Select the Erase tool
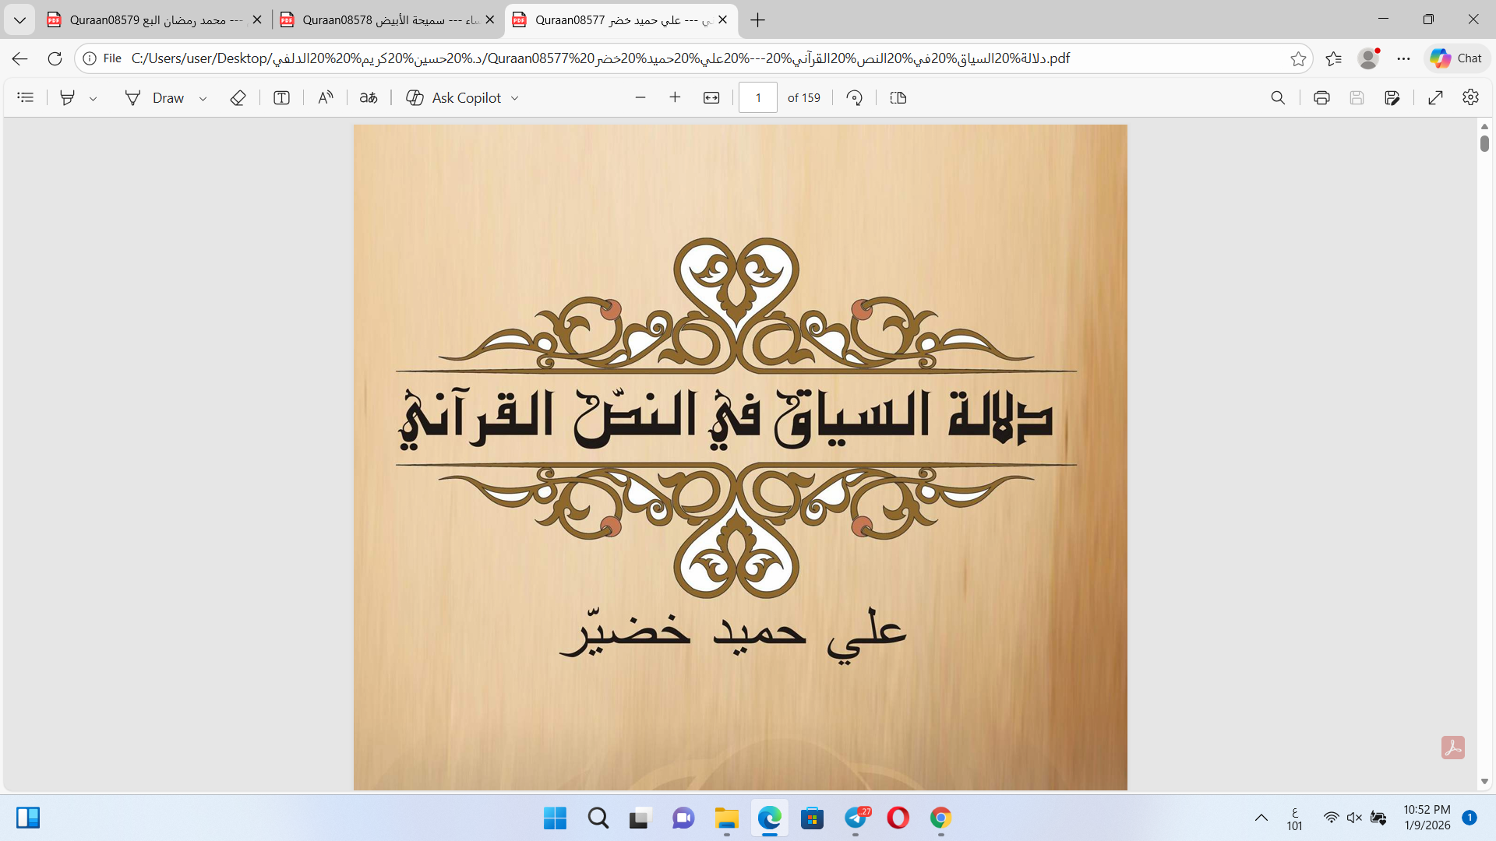 tap(238, 97)
